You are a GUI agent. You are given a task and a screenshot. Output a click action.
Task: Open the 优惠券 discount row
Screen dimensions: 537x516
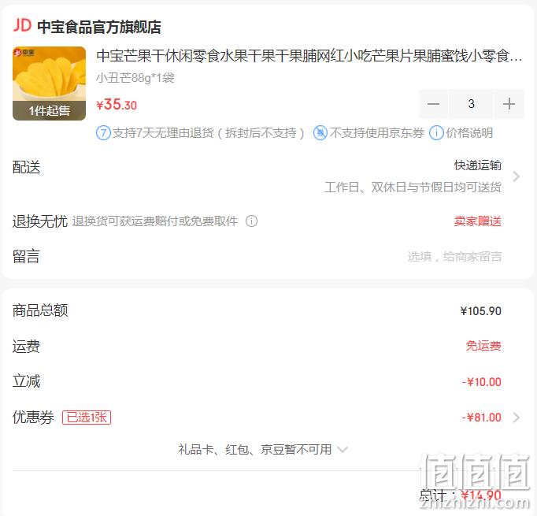(x=267, y=418)
